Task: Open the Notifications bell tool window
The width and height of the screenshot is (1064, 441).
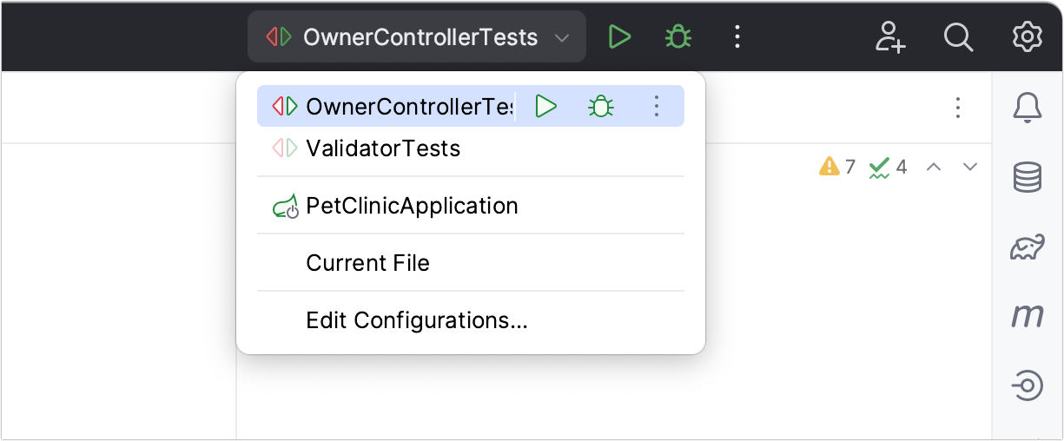Action: click(x=1028, y=108)
